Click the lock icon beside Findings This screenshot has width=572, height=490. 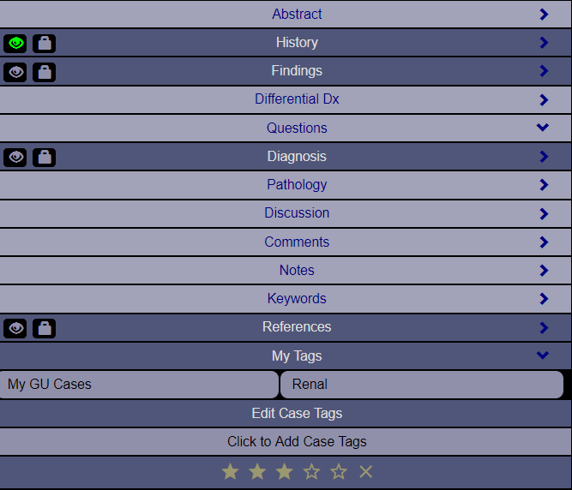coord(44,72)
